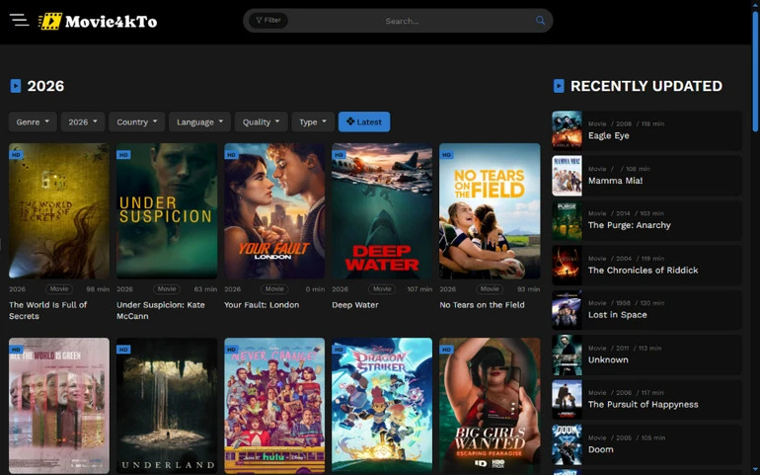Open Lost in Space entry

[646, 309]
